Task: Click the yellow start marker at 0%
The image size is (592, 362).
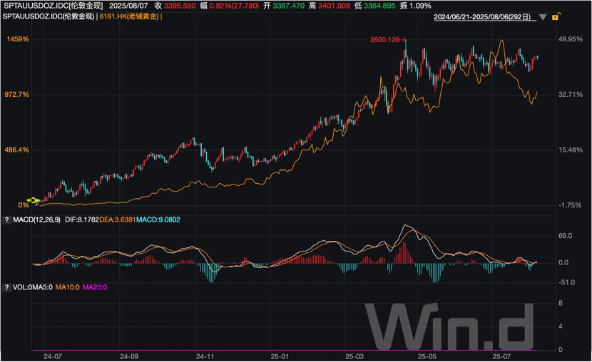Action: point(31,201)
